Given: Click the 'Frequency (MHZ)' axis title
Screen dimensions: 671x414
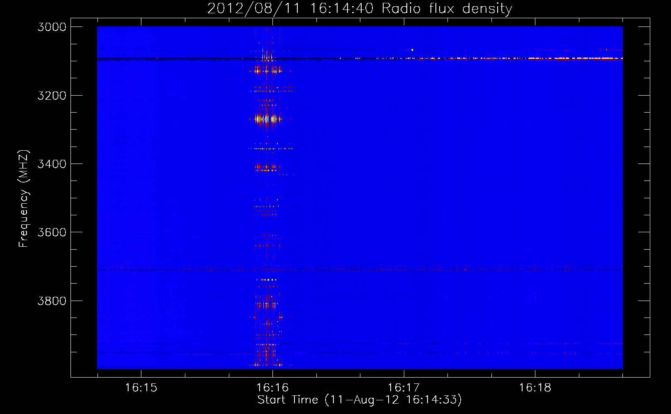Looking at the screenshot, I should pos(24,199).
